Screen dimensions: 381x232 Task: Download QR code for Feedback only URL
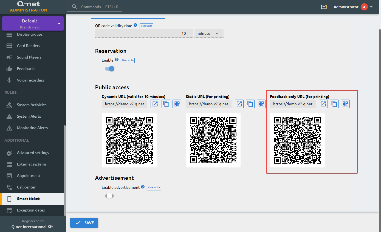click(345, 104)
